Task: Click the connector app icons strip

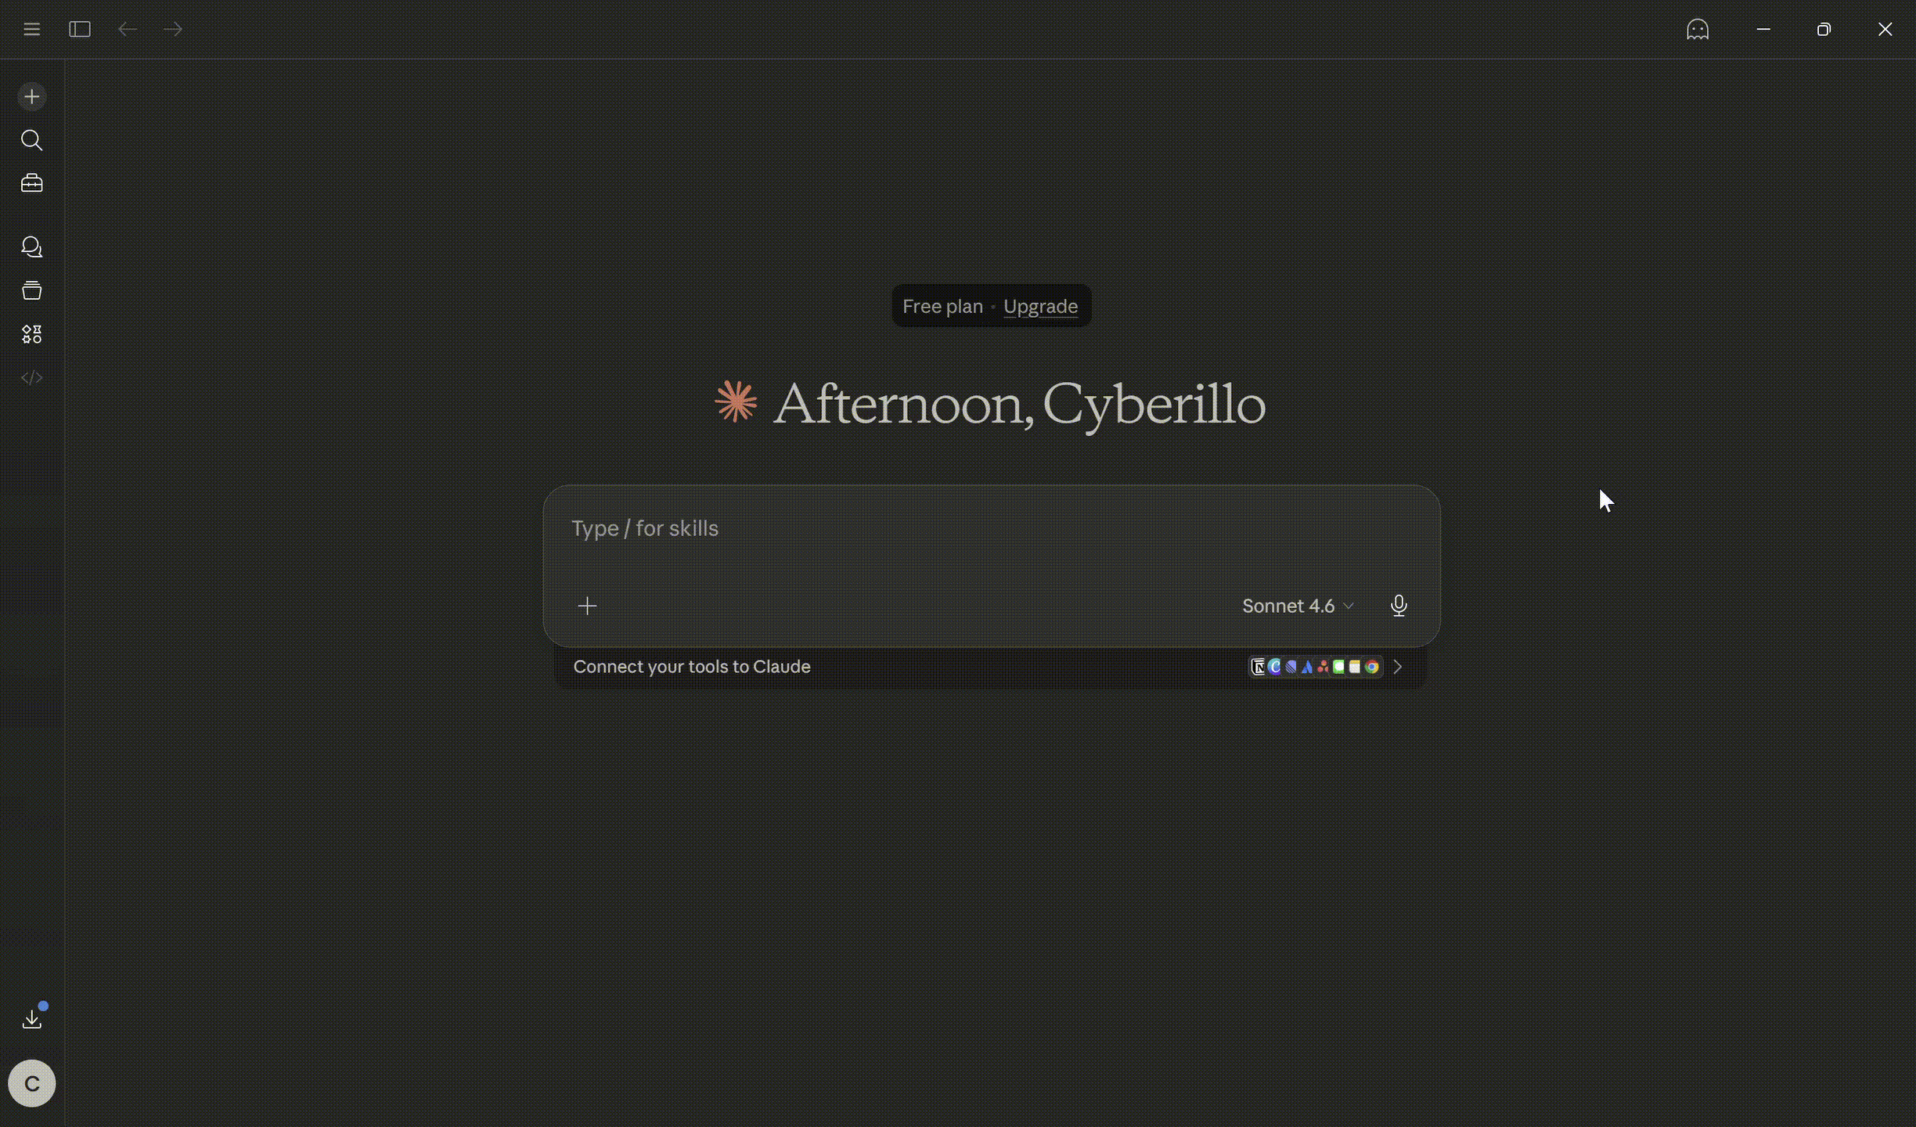Action: (1315, 667)
